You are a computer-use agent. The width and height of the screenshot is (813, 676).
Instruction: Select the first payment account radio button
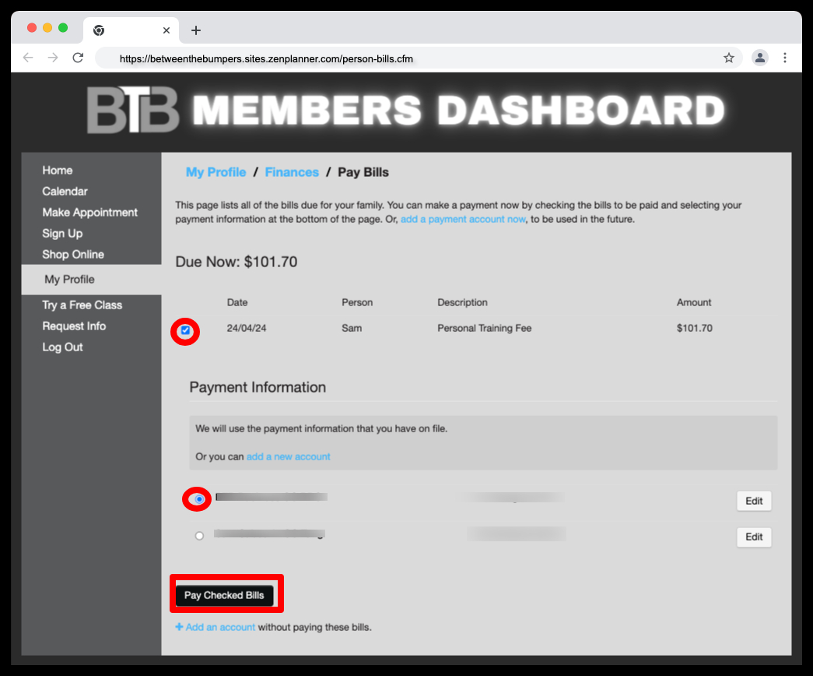point(199,499)
